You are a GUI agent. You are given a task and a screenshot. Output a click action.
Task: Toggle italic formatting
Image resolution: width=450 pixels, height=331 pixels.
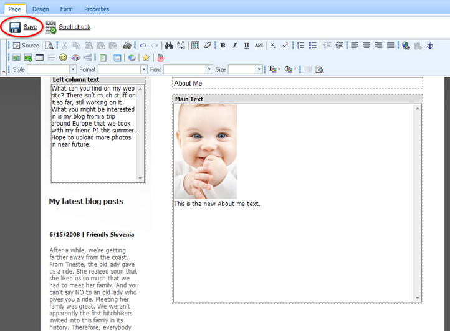coord(235,46)
